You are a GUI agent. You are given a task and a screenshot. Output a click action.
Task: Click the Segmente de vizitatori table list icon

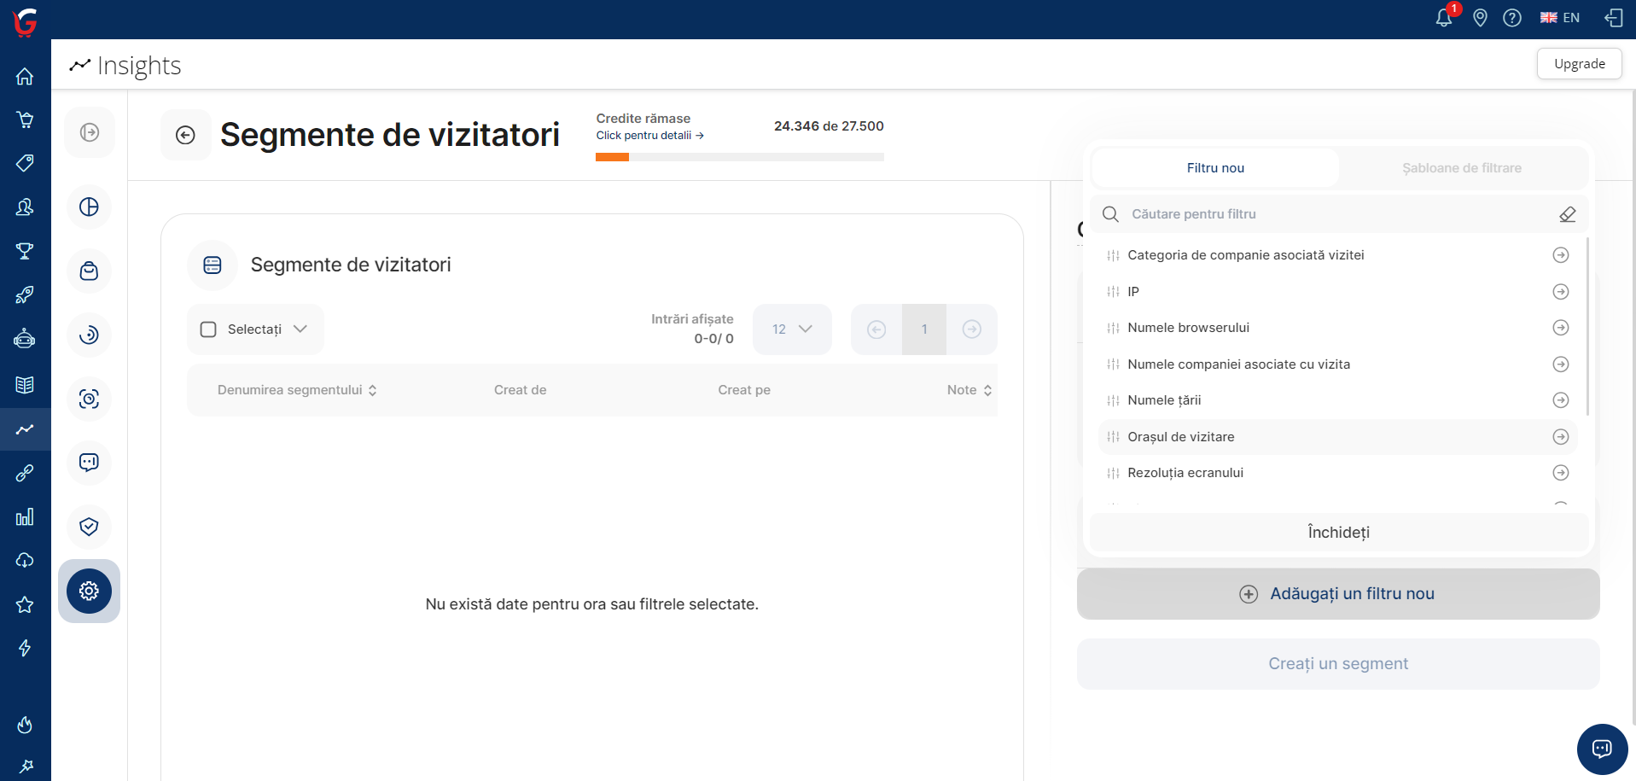click(x=213, y=265)
